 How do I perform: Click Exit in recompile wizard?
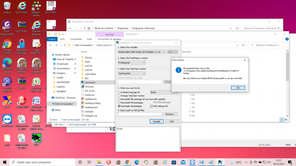(x=172, y=122)
